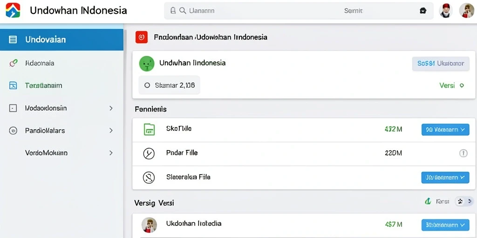The height and width of the screenshot is (238, 477).
Task: Click the green circle icon beside Versi
Action: (462, 86)
